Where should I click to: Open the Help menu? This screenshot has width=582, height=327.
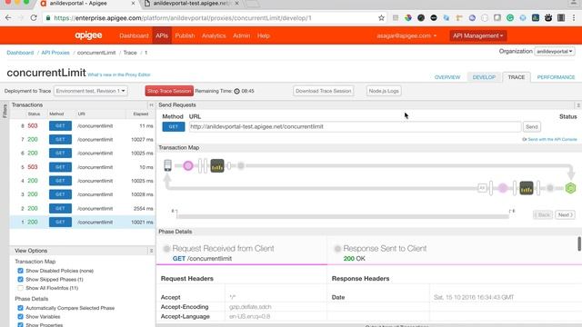263,35
